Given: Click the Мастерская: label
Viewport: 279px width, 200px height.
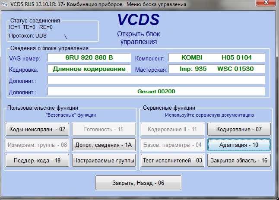Looking at the screenshot, I should pyautogui.click(x=151, y=70).
